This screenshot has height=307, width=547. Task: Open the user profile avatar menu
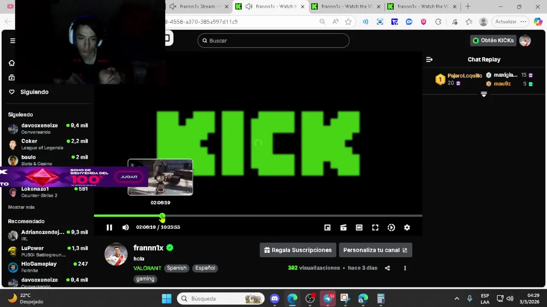tap(525, 41)
